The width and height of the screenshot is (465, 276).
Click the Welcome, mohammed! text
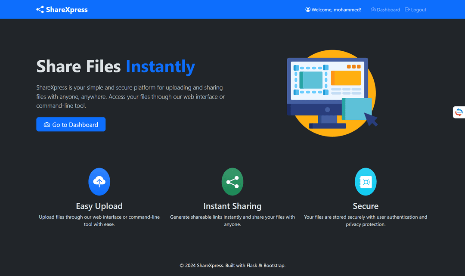336,9
